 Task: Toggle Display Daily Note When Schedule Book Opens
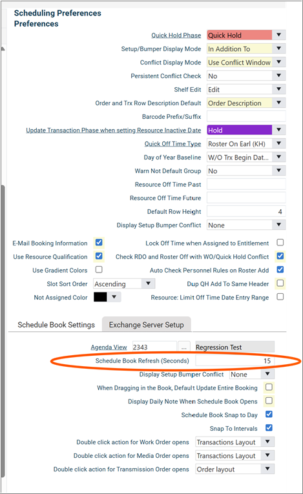click(x=269, y=401)
